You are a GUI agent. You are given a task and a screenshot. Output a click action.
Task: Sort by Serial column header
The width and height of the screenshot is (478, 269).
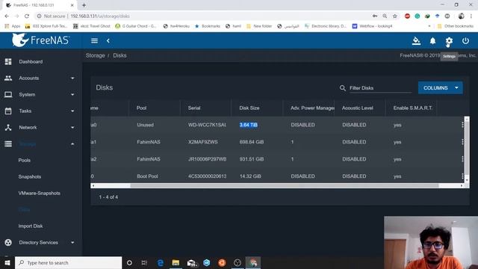[x=194, y=108]
